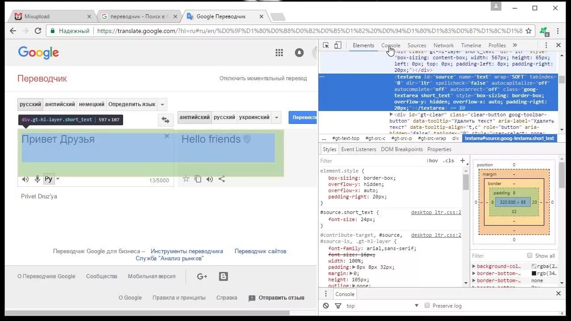Viewport: 571px width, 321px height.
Task: Click the Styles Filter input field
Action: [x=372, y=161]
